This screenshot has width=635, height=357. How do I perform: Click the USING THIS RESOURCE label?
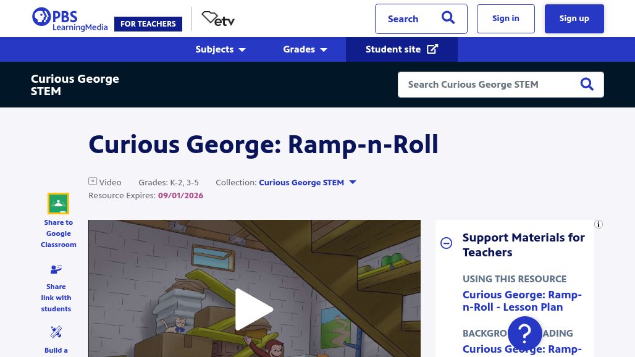click(x=515, y=279)
